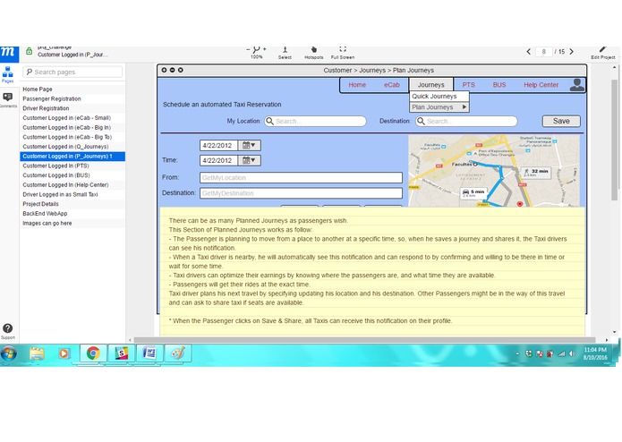The height and width of the screenshot is (442, 622).
Task: Open Customer Logged In (BUS) page
Action: pyautogui.click(x=72, y=175)
